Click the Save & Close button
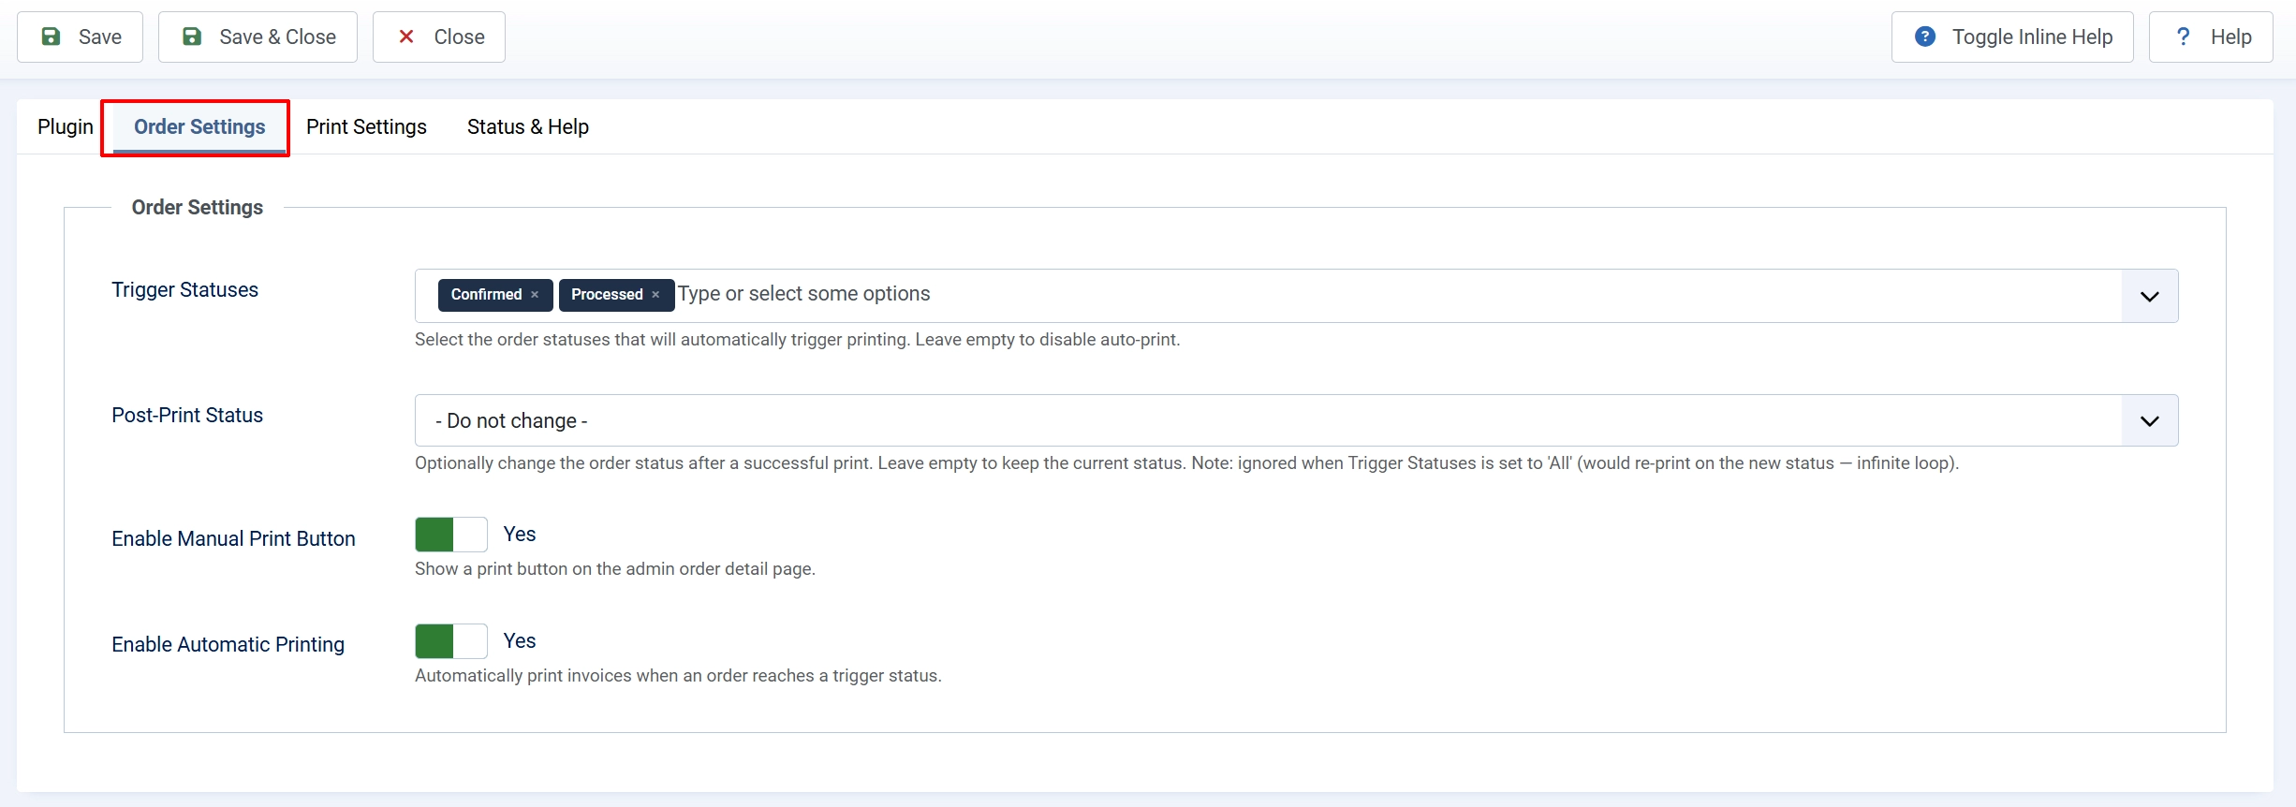This screenshot has height=807, width=2296. point(258,37)
